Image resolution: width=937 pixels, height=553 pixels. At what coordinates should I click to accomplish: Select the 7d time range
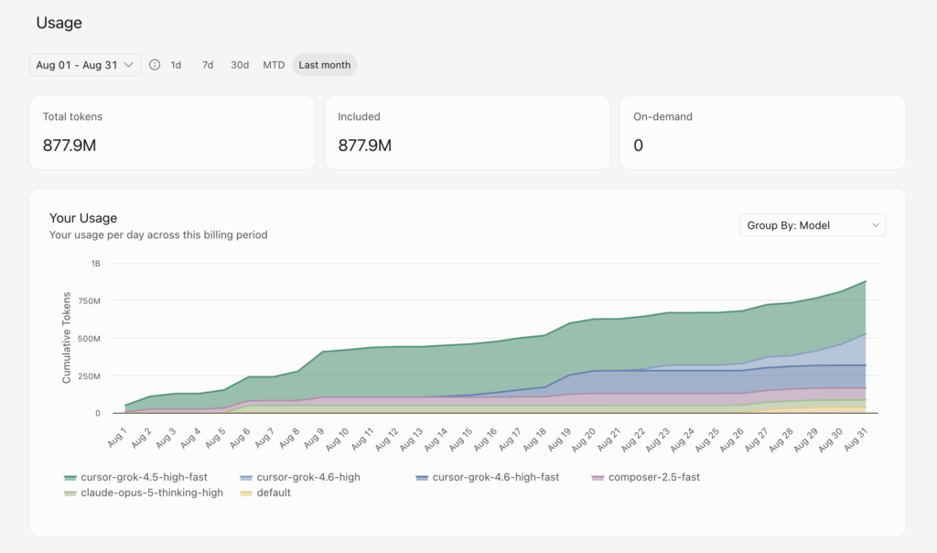[208, 65]
